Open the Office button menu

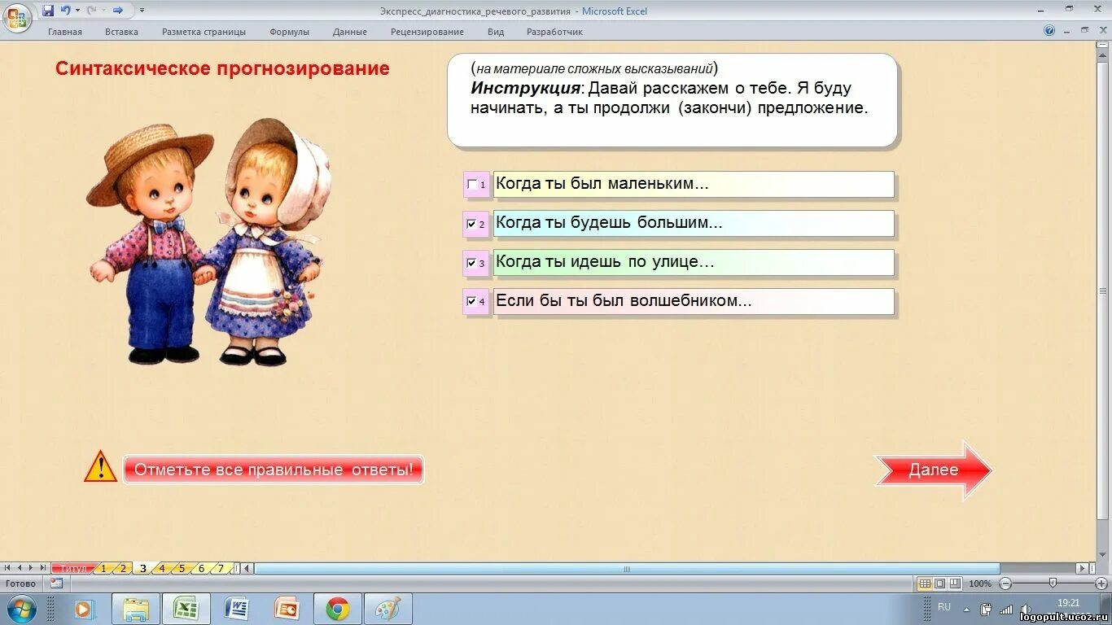point(16,17)
